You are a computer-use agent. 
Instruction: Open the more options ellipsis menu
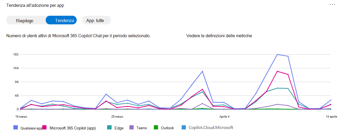(x=332, y=5)
